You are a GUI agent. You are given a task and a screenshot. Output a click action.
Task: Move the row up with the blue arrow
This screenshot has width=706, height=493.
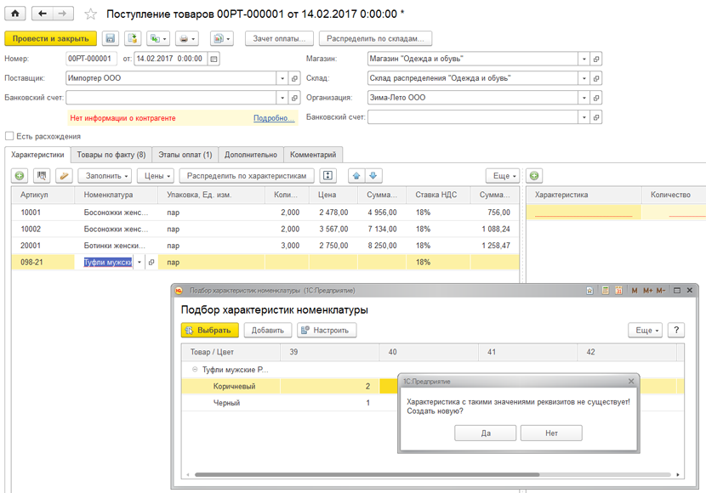click(x=356, y=176)
